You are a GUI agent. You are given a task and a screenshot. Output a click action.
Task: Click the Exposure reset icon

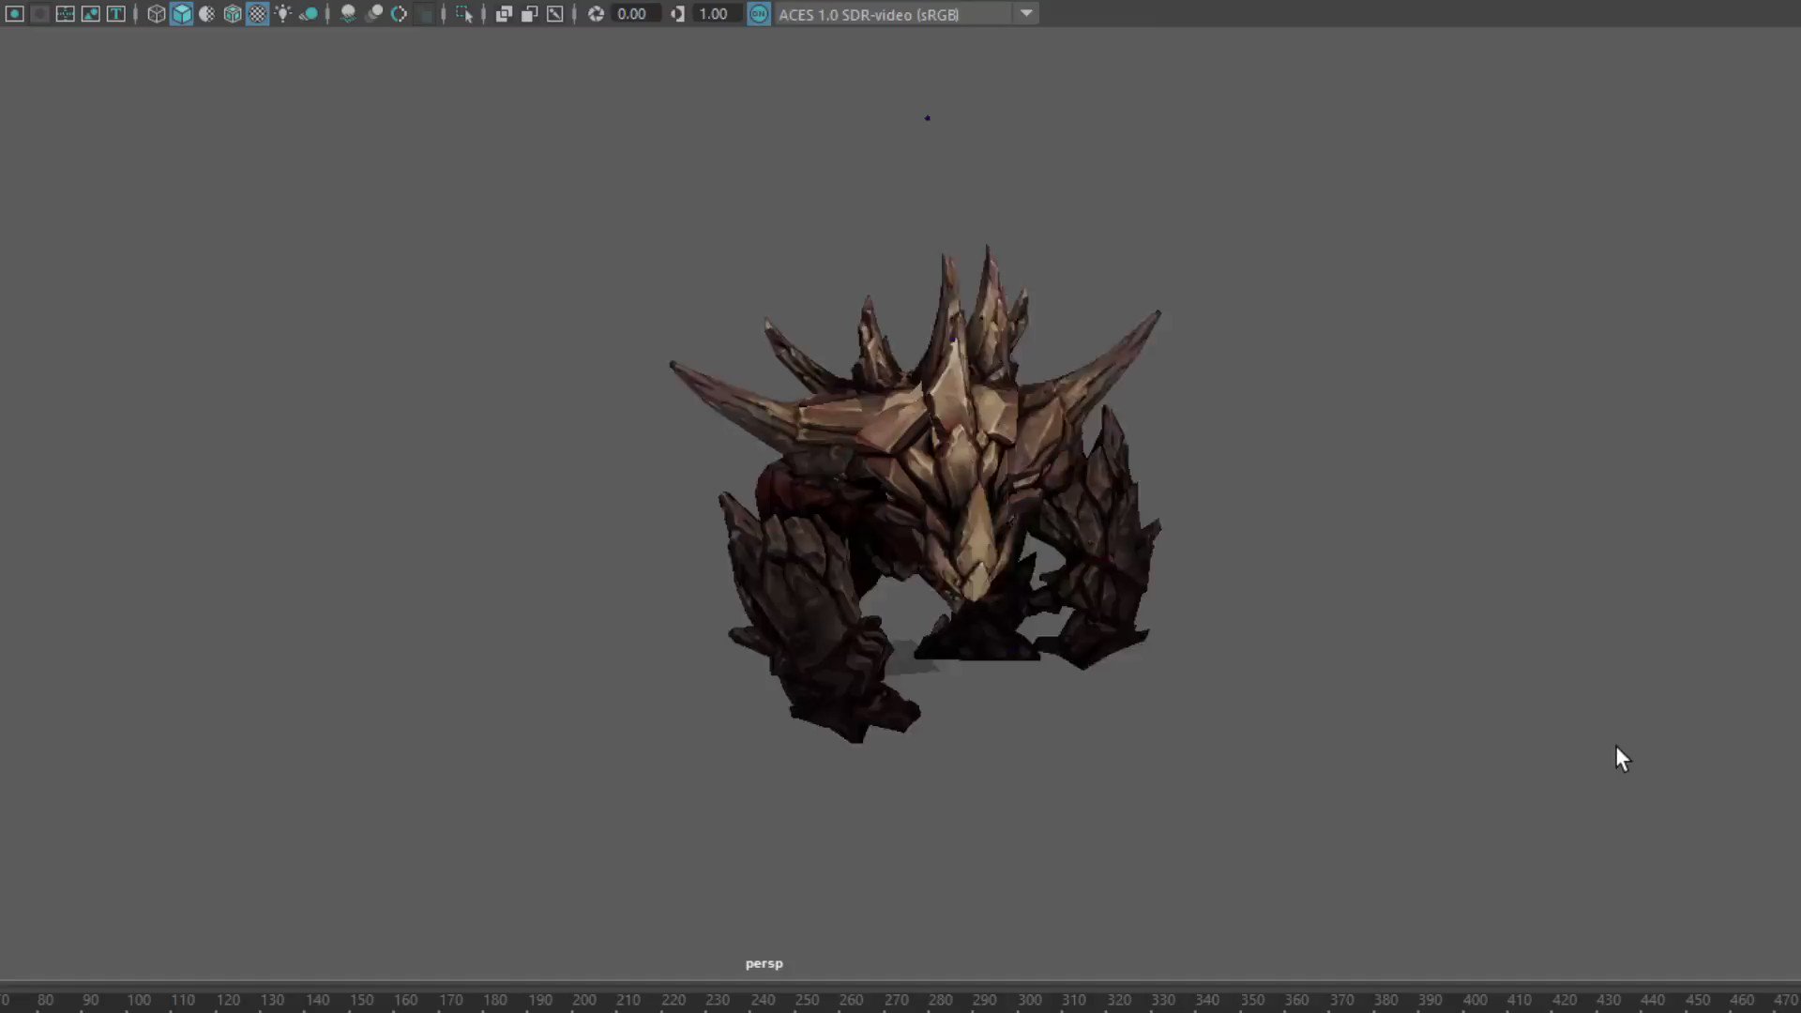click(x=596, y=14)
